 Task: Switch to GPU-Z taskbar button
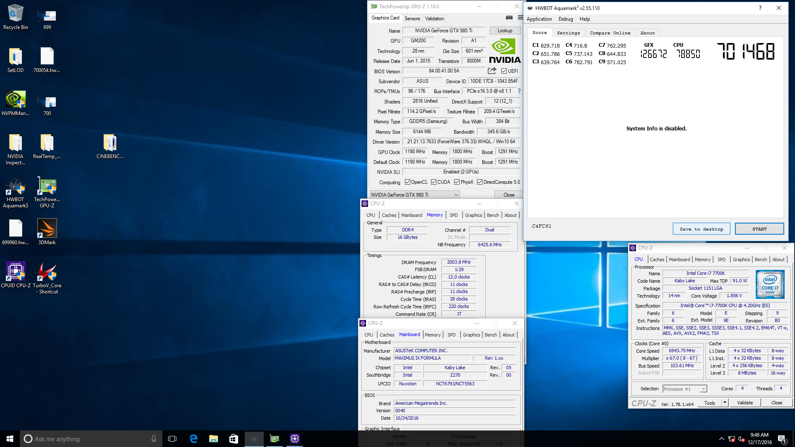274,439
